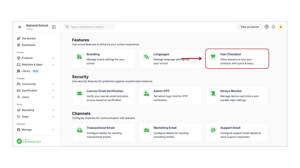Click the Learner Email Verification envelope icon
The width and height of the screenshot is (300, 168).
79,93
